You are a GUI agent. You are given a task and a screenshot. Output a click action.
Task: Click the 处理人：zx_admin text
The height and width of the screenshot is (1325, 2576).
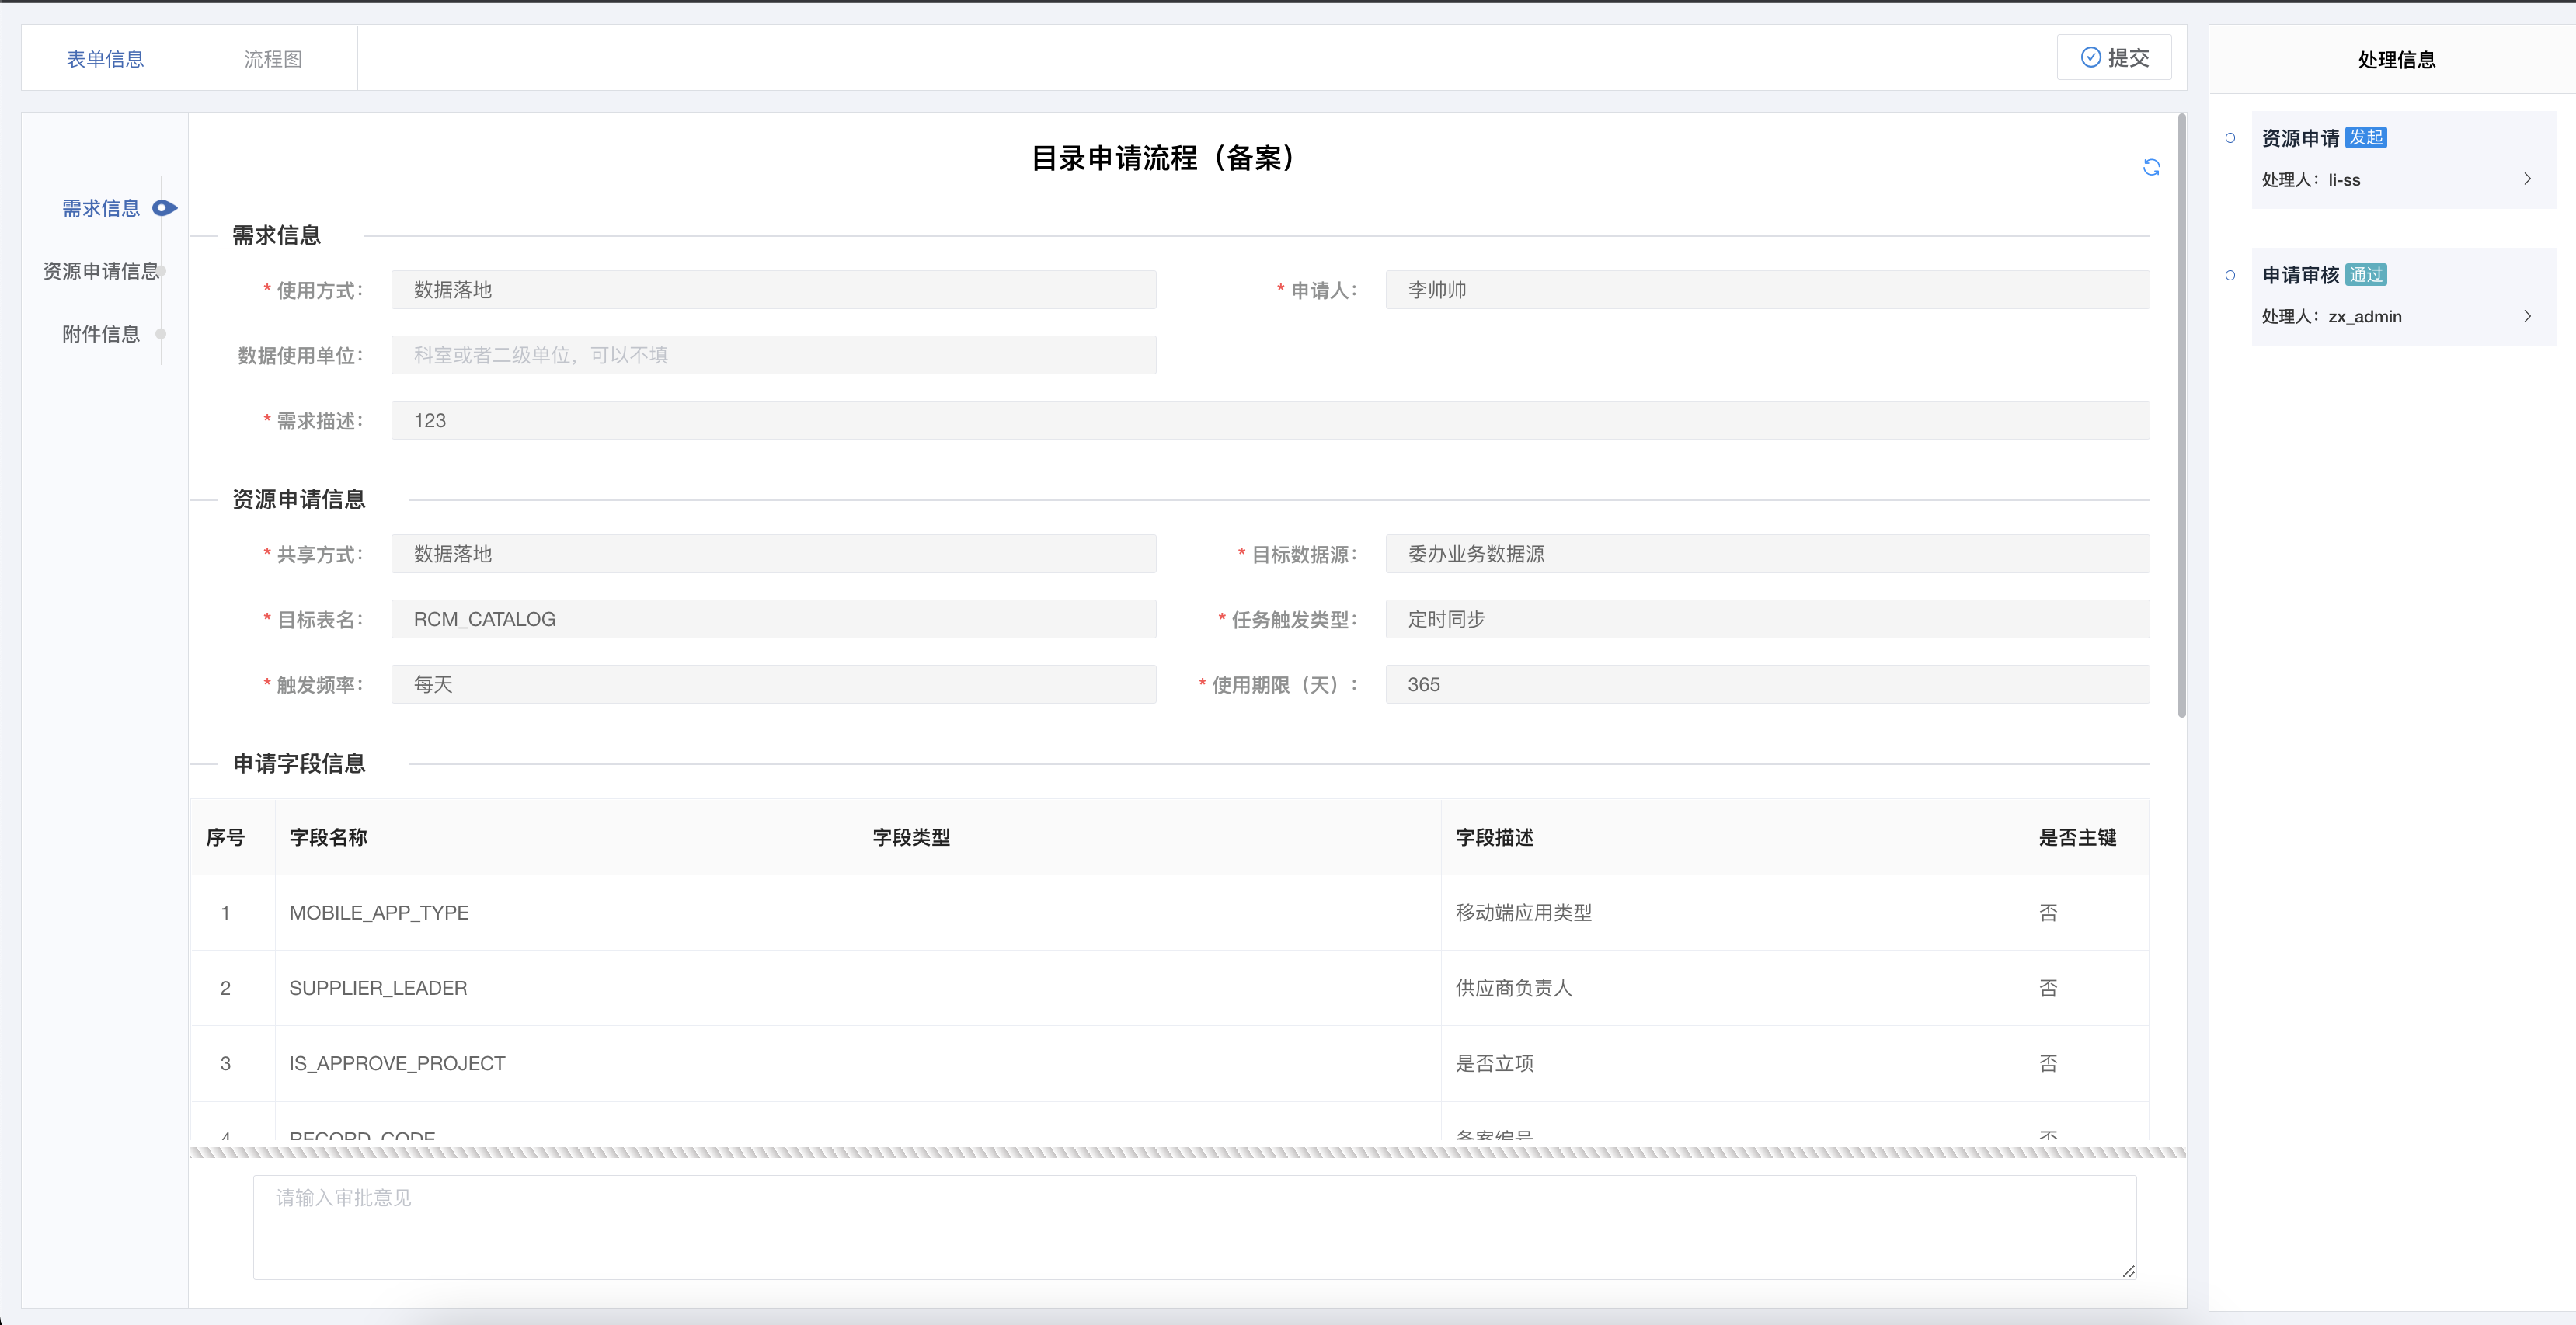[2331, 316]
